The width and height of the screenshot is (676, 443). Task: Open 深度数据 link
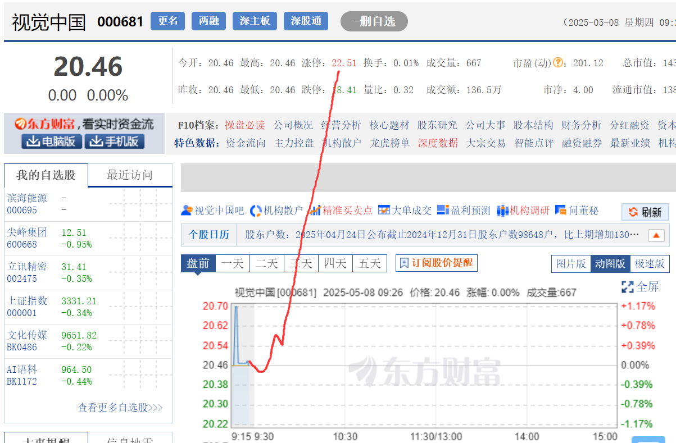[x=438, y=143]
